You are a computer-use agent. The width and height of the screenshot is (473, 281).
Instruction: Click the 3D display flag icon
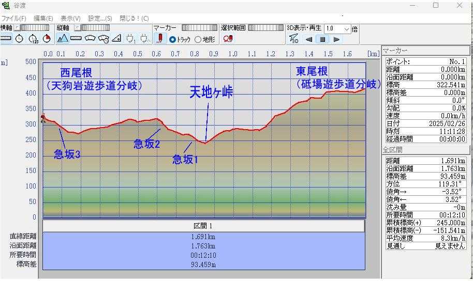coord(293,39)
